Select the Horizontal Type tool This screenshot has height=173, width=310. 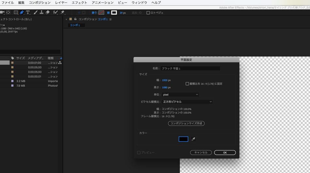click(x=28, y=12)
